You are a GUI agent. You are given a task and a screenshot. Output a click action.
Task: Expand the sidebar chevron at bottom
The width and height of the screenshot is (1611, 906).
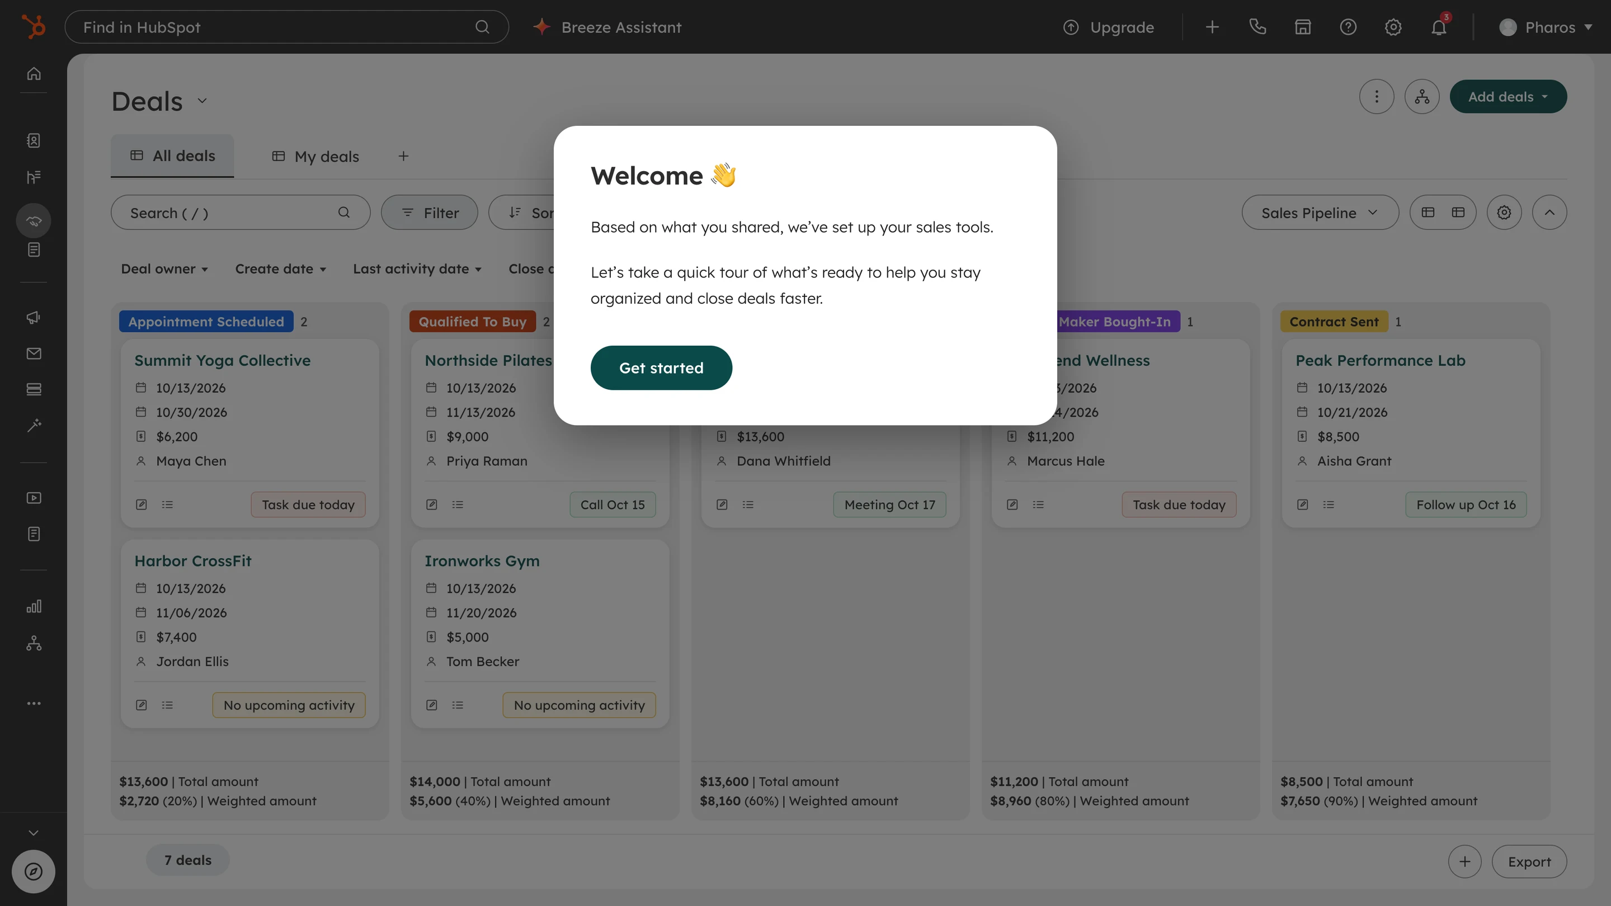pos(34,832)
